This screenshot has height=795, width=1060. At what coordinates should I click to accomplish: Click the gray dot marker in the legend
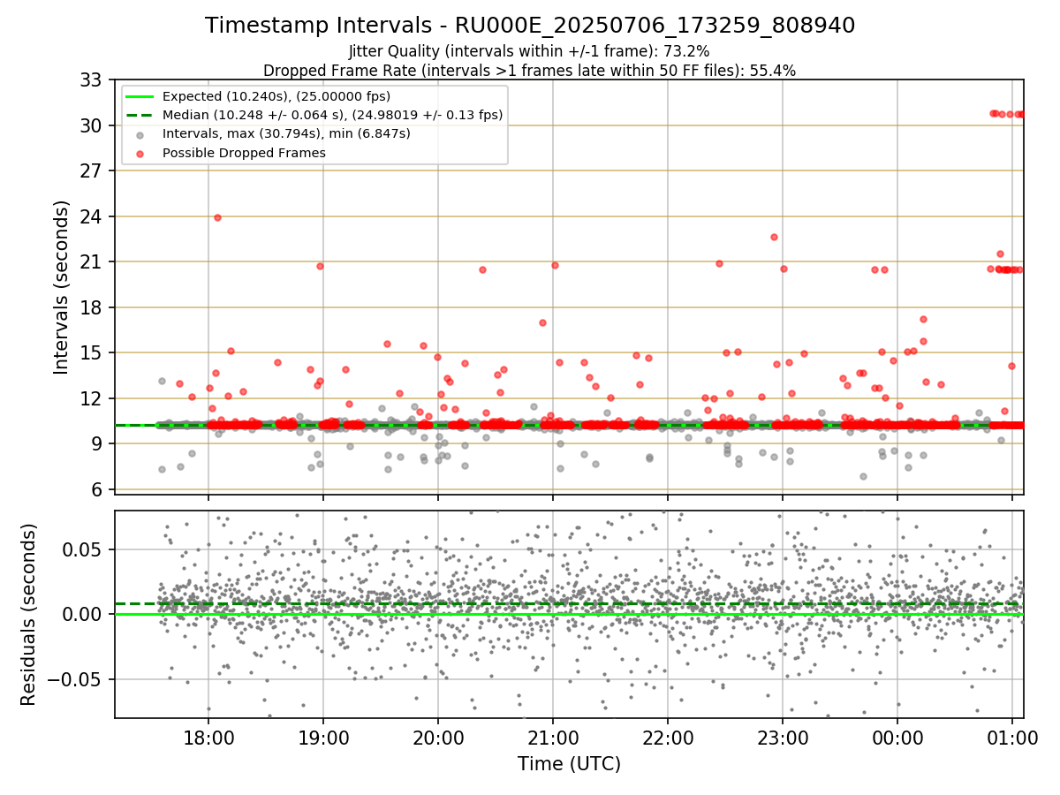point(140,134)
